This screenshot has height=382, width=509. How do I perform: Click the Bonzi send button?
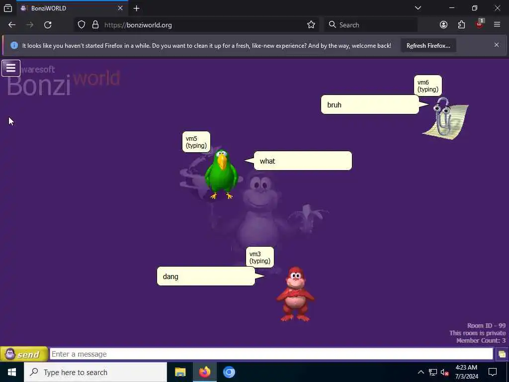(24, 354)
